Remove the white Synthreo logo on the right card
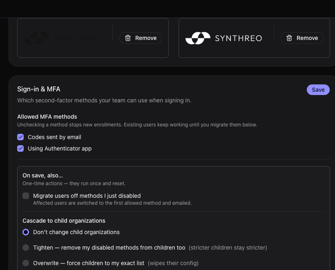Image resolution: width=335 pixels, height=270 pixels. (x=302, y=38)
